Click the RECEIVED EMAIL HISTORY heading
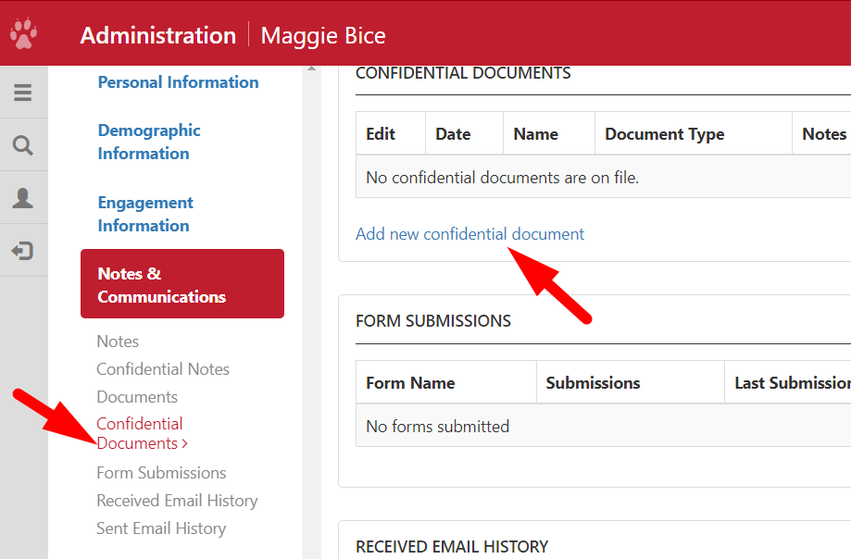 (x=452, y=547)
